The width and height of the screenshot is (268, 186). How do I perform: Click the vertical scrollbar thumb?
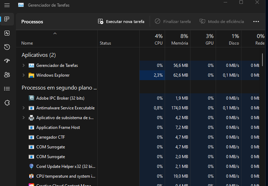click(262, 60)
